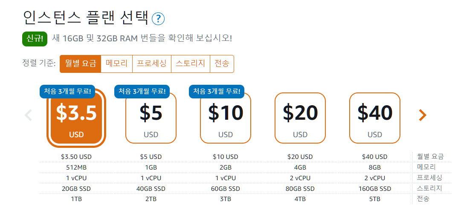
Task: Click the green 신규! badge
Action: pos(35,39)
